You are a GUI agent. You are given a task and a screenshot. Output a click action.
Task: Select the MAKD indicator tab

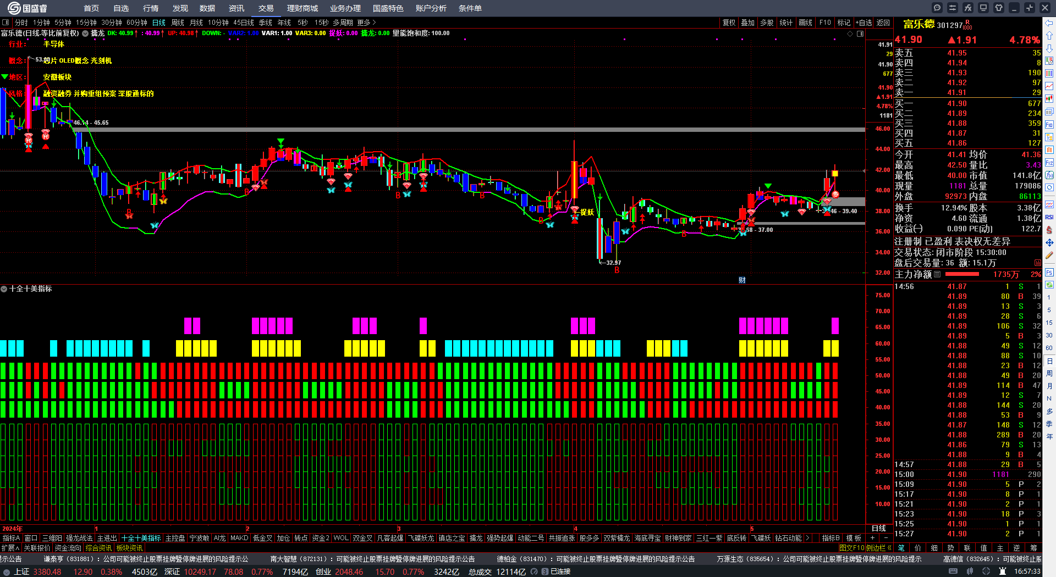pyautogui.click(x=239, y=538)
